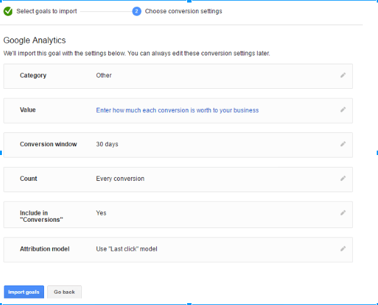Click the Import goals button
The image size is (378, 305).
24,292
